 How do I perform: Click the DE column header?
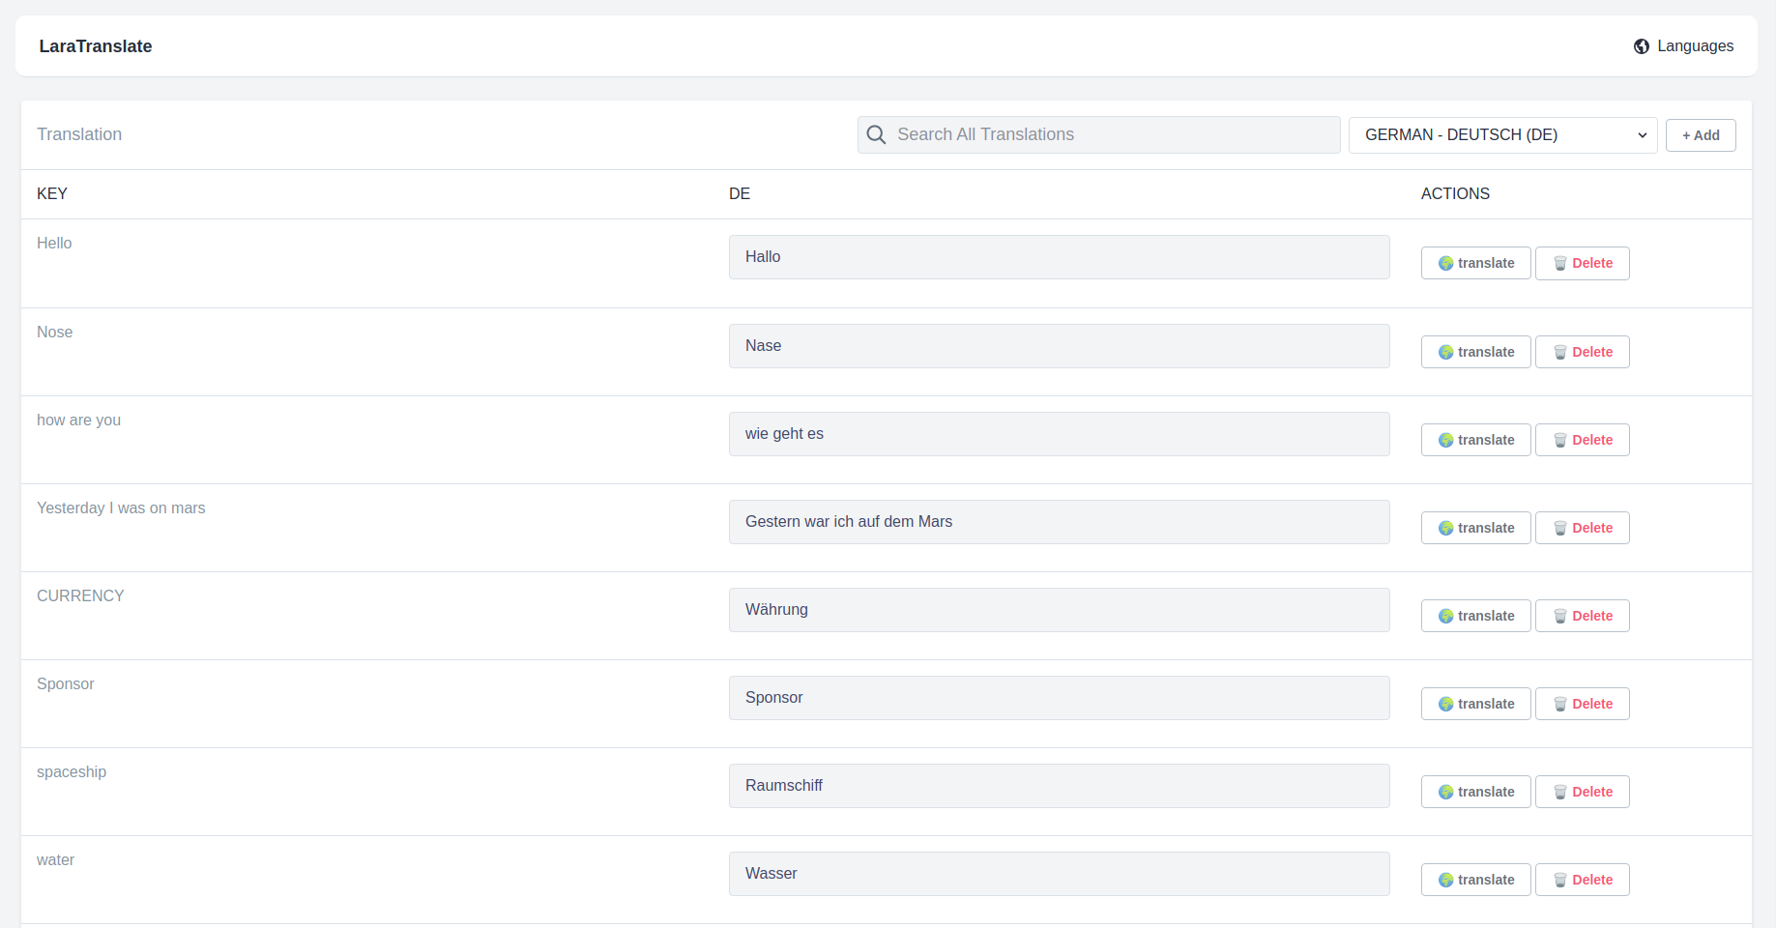(x=740, y=194)
